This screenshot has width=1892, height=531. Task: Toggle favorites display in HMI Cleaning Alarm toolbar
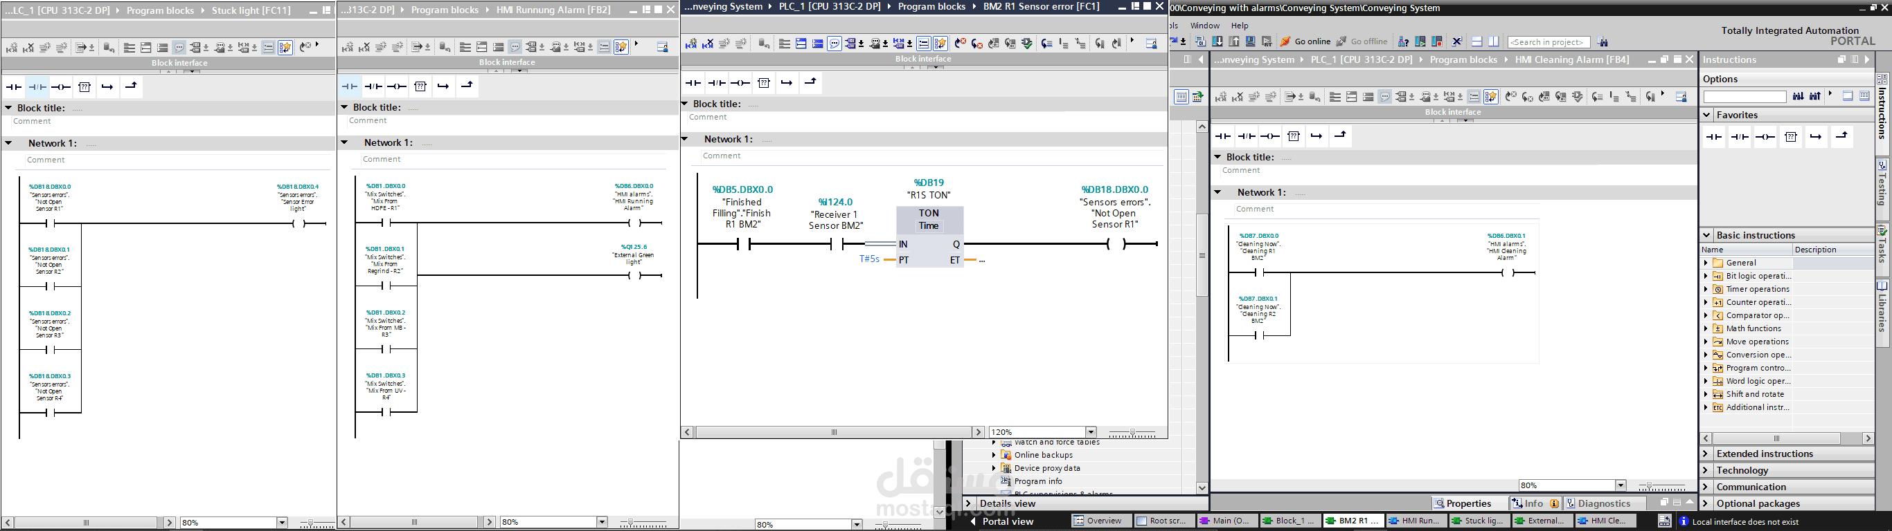click(1491, 97)
